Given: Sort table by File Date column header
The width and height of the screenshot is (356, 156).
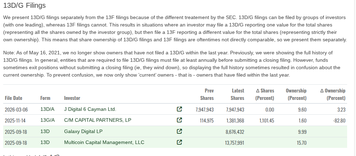Looking at the screenshot, I should tap(13, 98).
